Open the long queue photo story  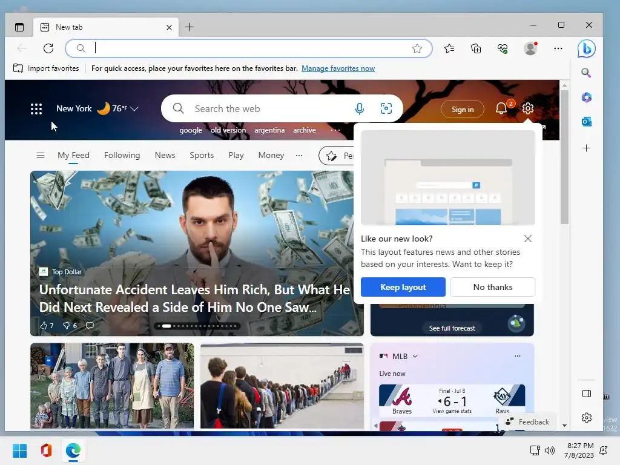[282, 386]
